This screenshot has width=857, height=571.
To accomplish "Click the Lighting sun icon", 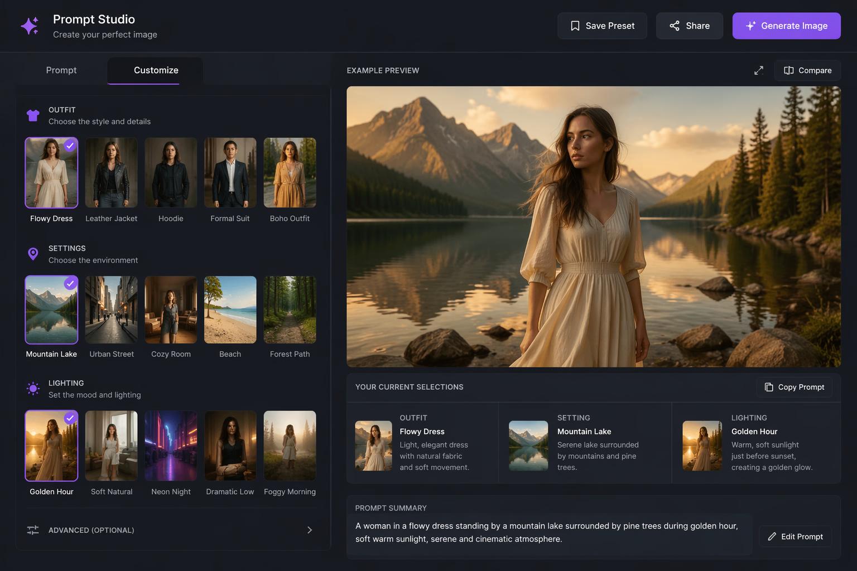I will coord(33,389).
